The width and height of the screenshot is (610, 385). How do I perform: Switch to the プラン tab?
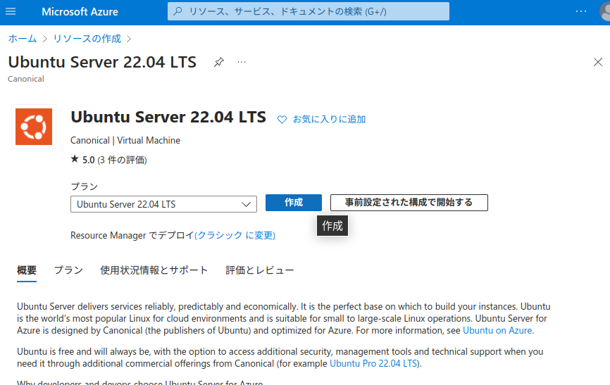coord(68,270)
